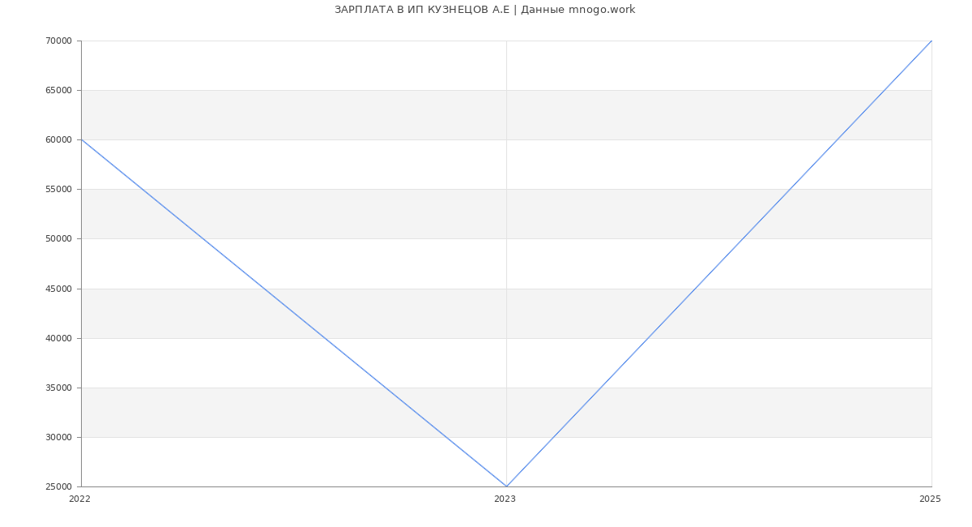Click the 2022 x-axis label

tap(80, 499)
